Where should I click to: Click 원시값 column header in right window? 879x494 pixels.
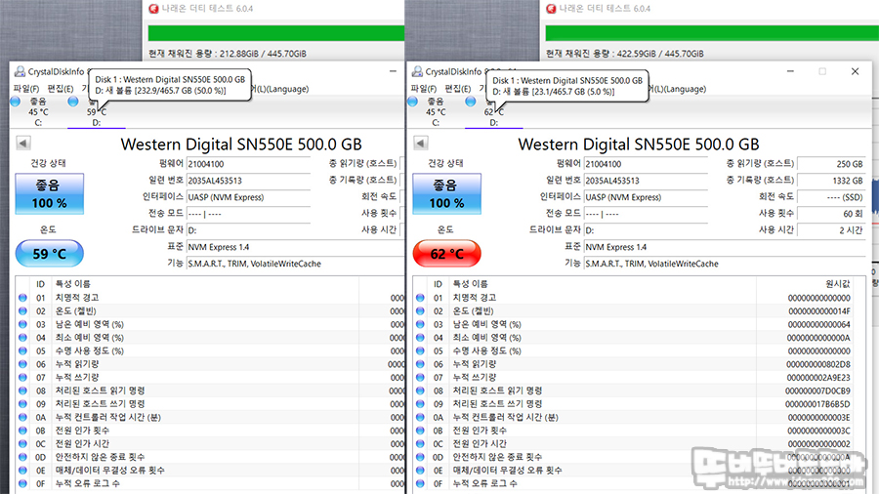click(x=838, y=284)
